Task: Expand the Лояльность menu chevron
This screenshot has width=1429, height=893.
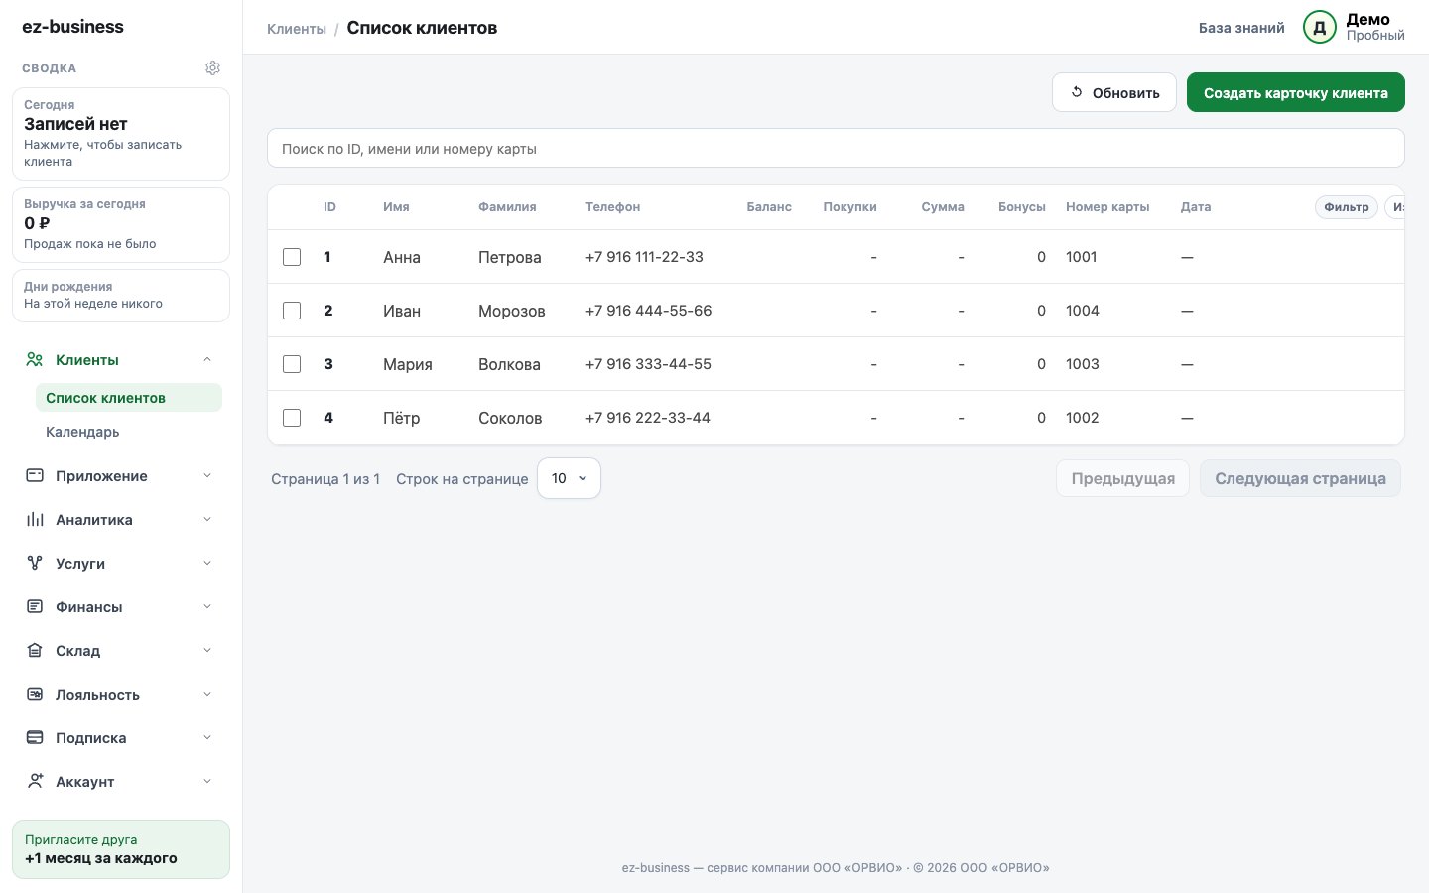Action: coord(207,695)
